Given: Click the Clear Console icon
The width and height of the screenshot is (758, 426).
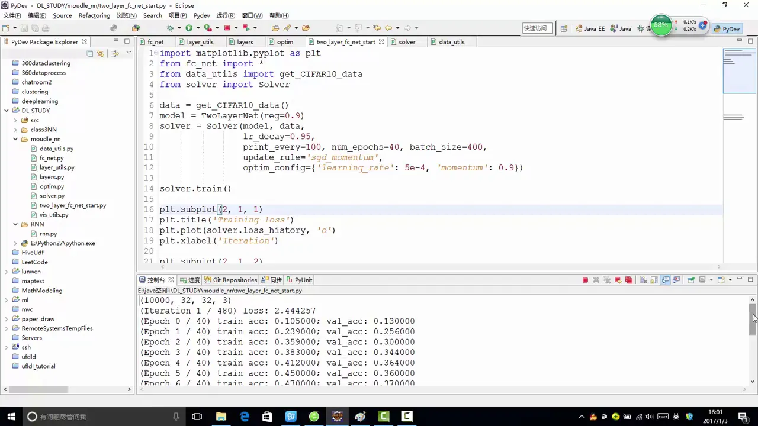Looking at the screenshot, I should (x=644, y=280).
